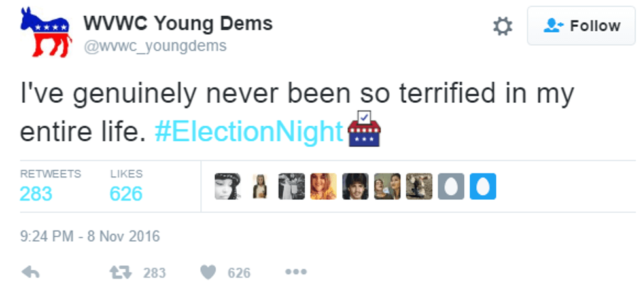The height and width of the screenshot is (296, 641).
Task: Open the #ElectionNight hashtag
Action: pos(249,131)
